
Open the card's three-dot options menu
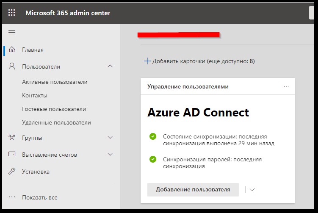[x=286, y=86]
